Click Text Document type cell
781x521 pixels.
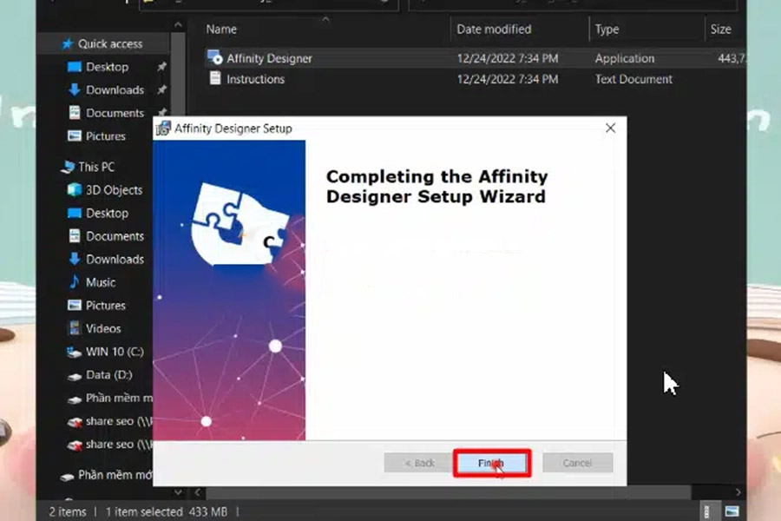tap(633, 79)
